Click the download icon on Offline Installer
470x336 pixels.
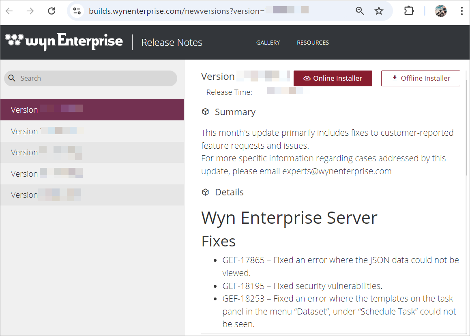[x=395, y=78]
